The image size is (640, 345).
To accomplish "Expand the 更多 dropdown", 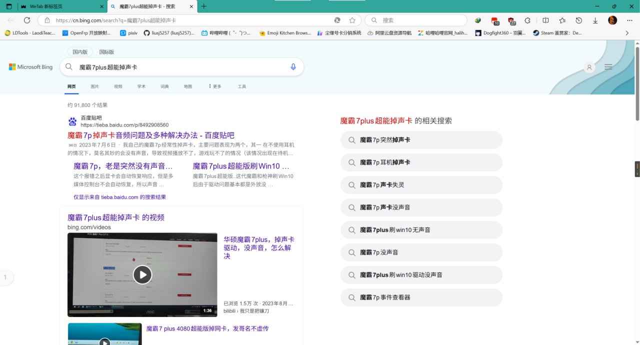I will (x=215, y=86).
